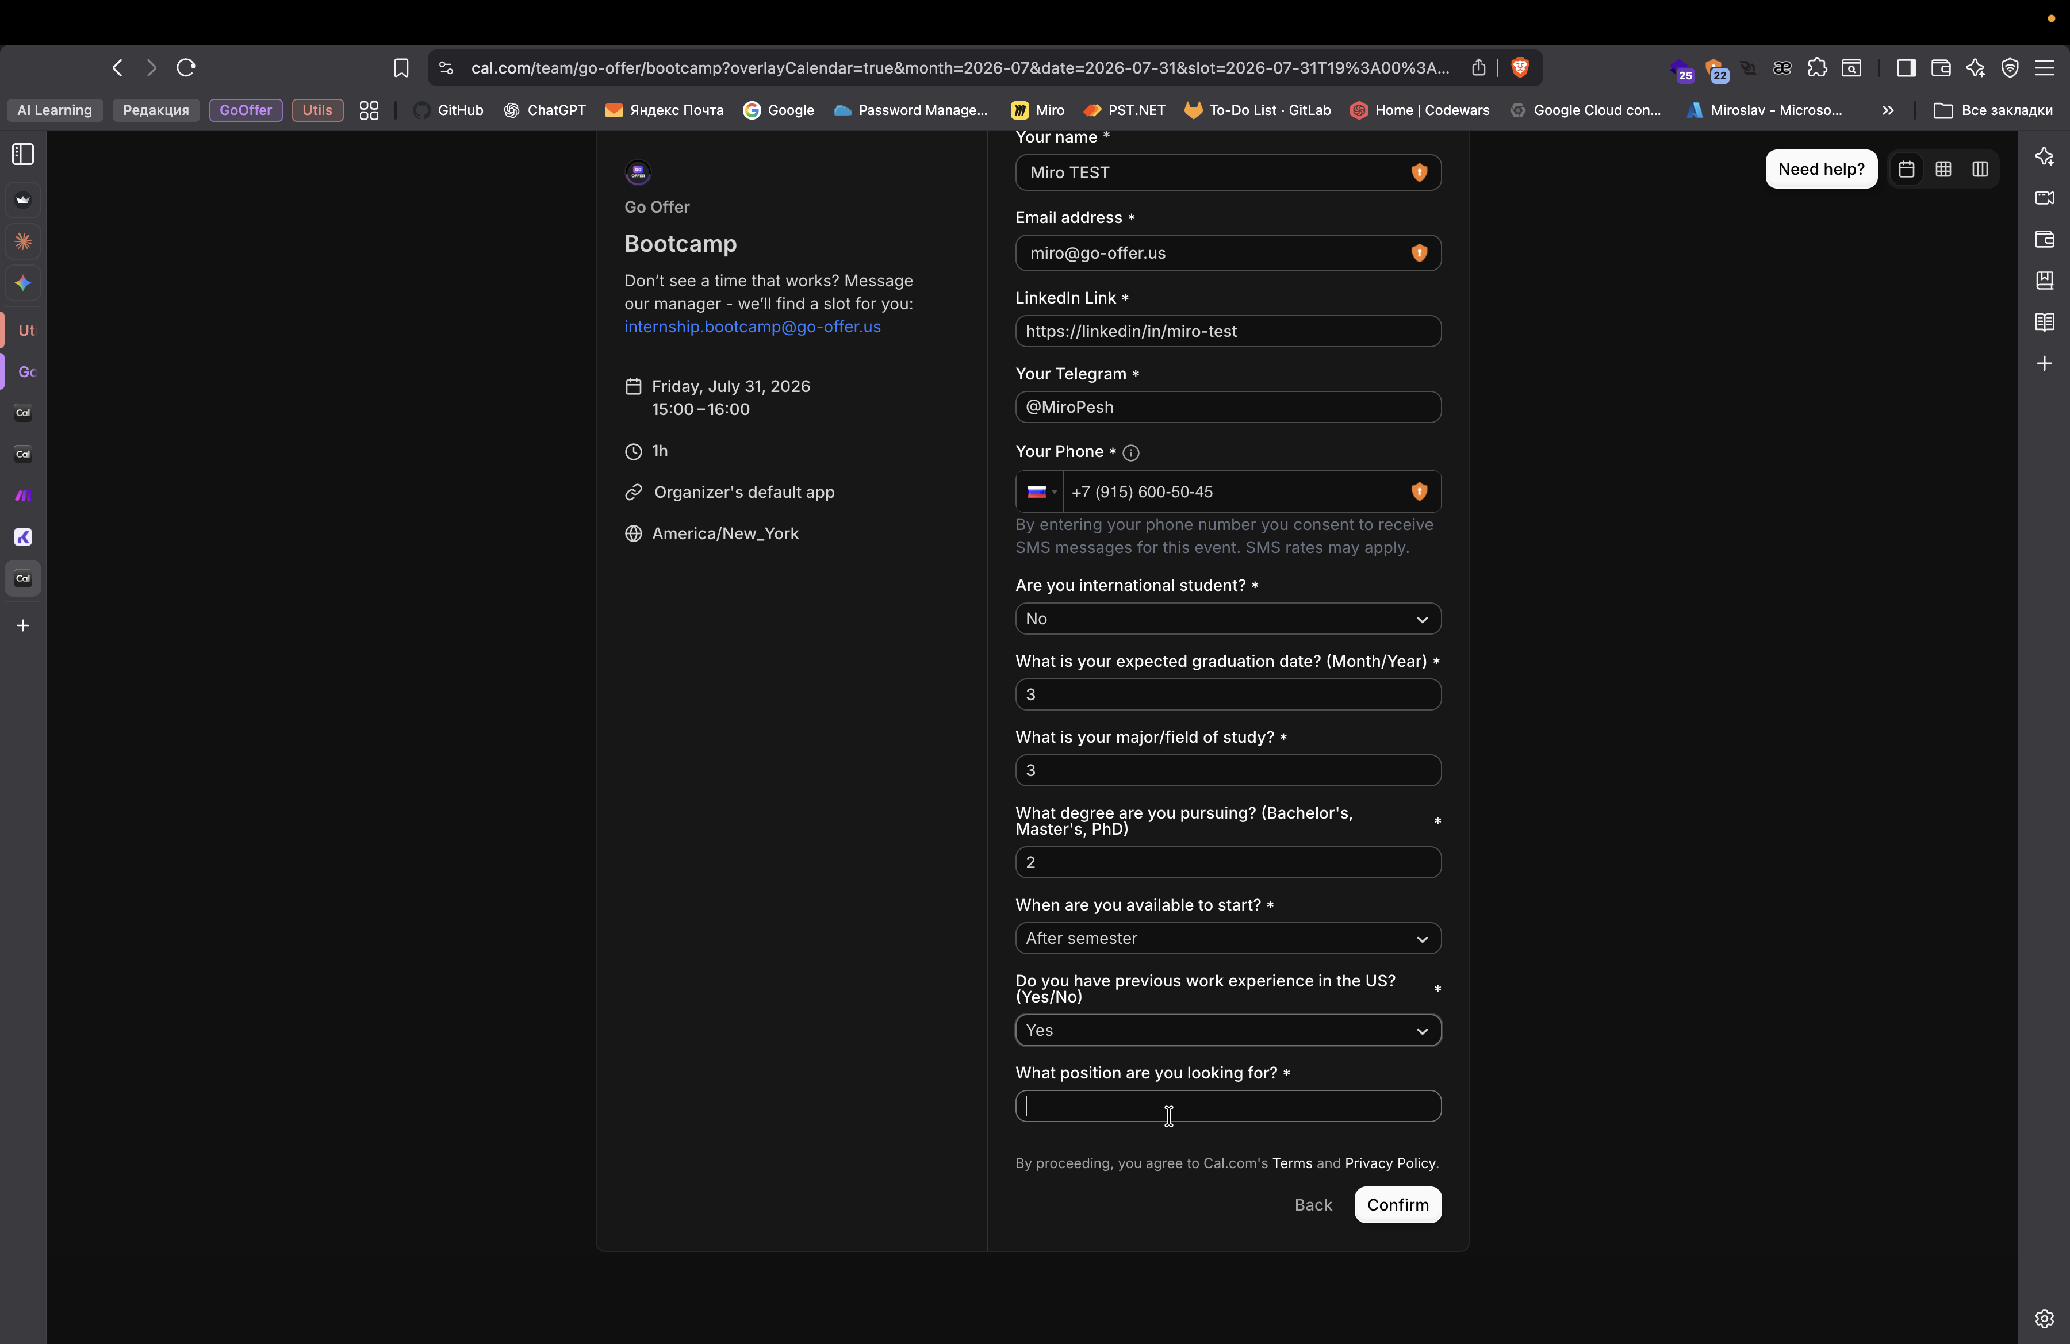Open browser extensions puzzle icon
The width and height of the screenshot is (2070, 1344).
point(1817,68)
